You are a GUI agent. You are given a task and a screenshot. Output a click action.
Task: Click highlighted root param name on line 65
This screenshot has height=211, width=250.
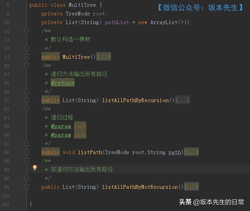click(x=80, y=127)
